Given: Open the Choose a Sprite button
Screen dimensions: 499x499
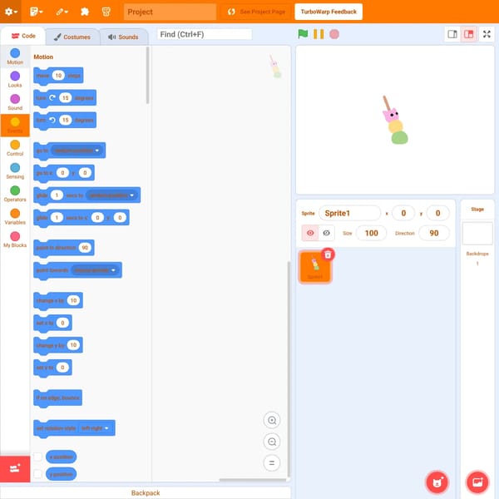Looking at the screenshot, I should pyautogui.click(x=437, y=482).
